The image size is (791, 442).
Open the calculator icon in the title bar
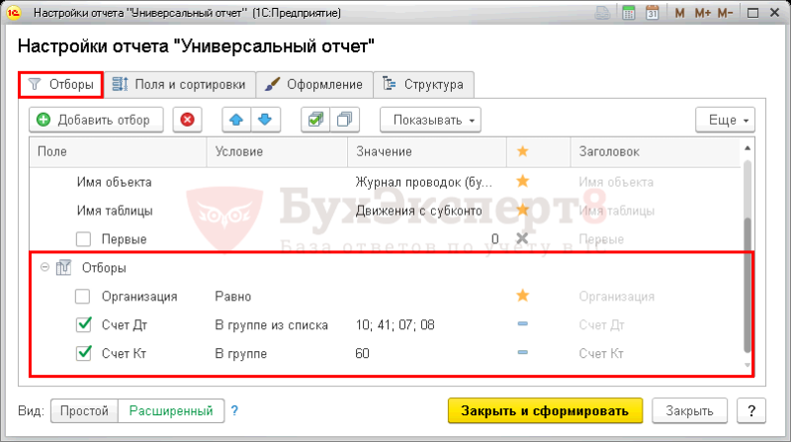(629, 13)
